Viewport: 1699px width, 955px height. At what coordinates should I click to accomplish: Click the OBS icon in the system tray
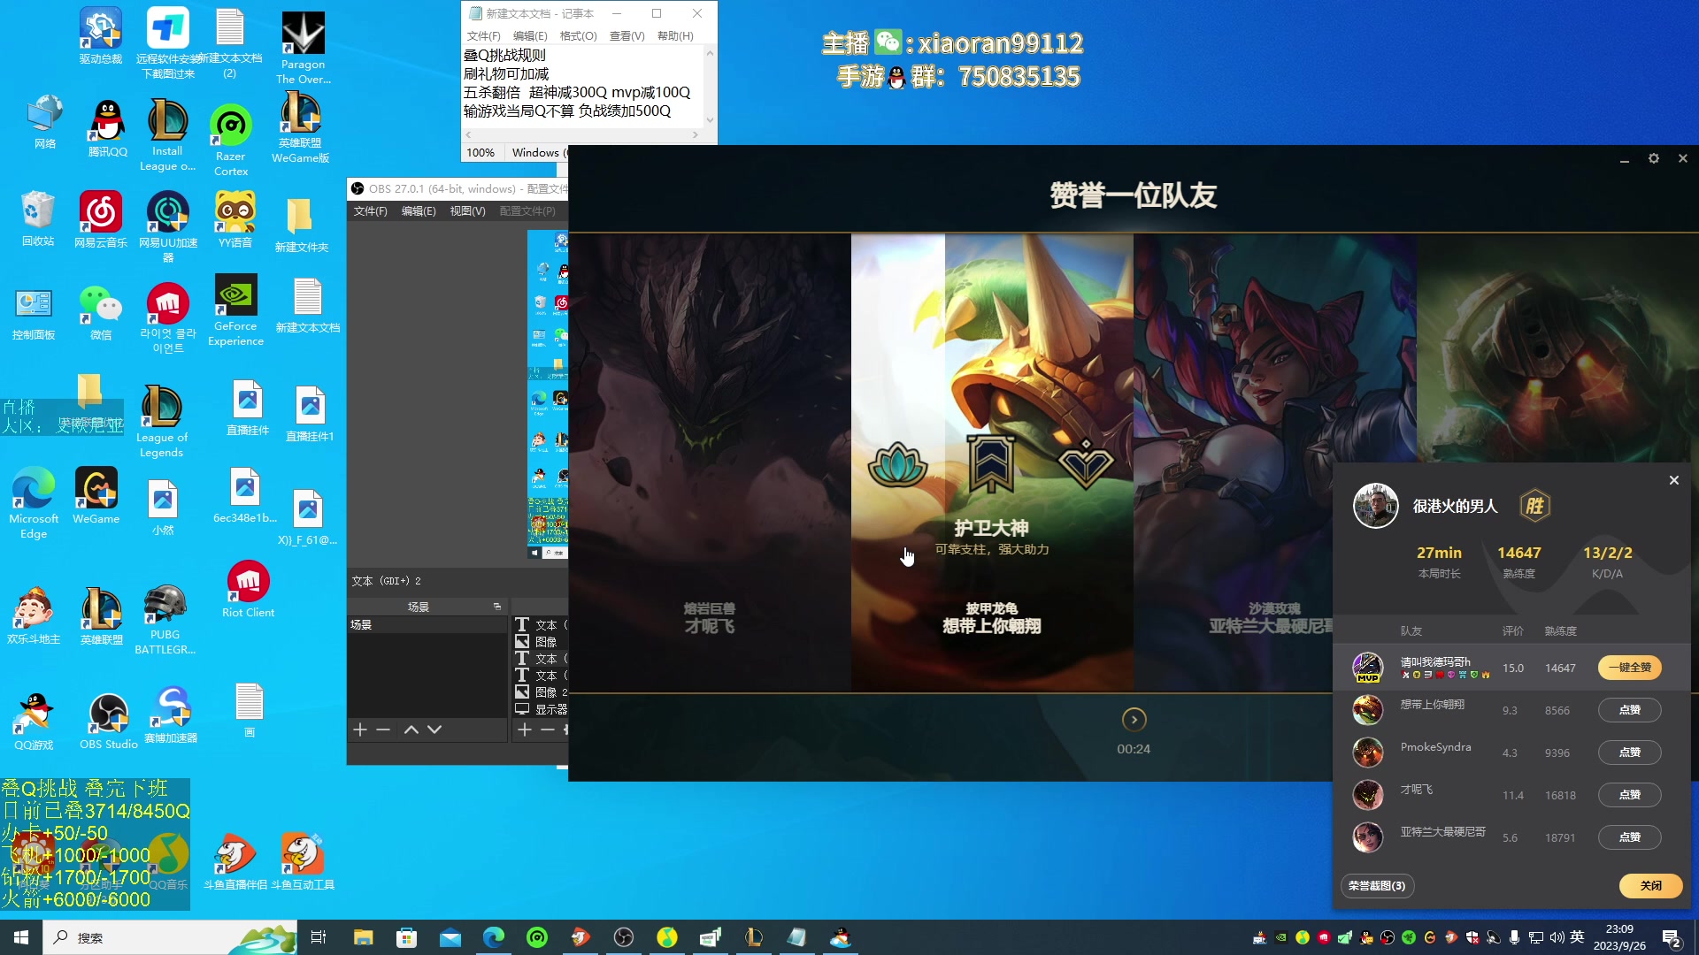coord(1388,937)
